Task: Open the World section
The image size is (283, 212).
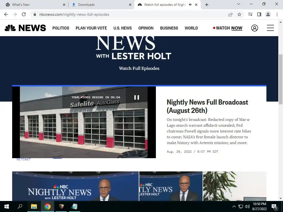Action: 191,28
